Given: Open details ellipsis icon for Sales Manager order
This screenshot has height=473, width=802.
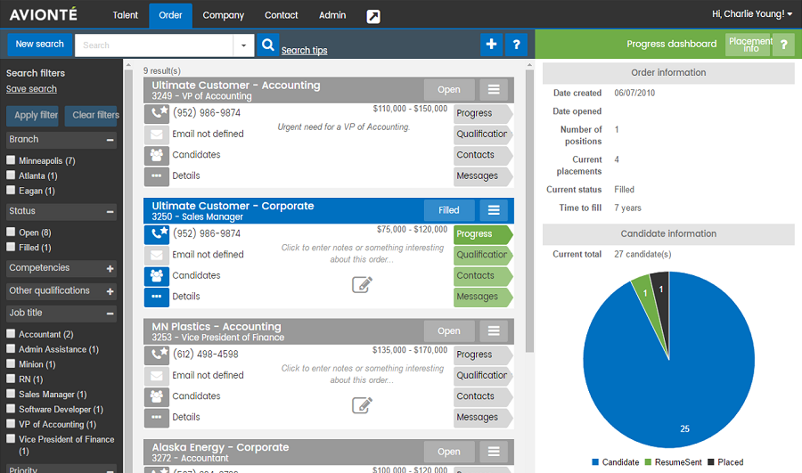Looking at the screenshot, I should pos(157,297).
